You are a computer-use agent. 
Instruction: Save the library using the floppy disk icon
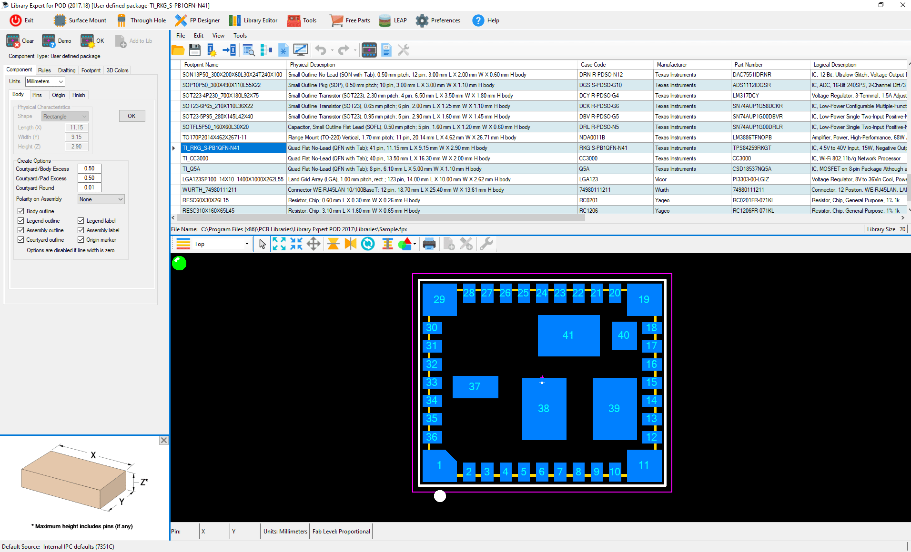tap(194, 50)
